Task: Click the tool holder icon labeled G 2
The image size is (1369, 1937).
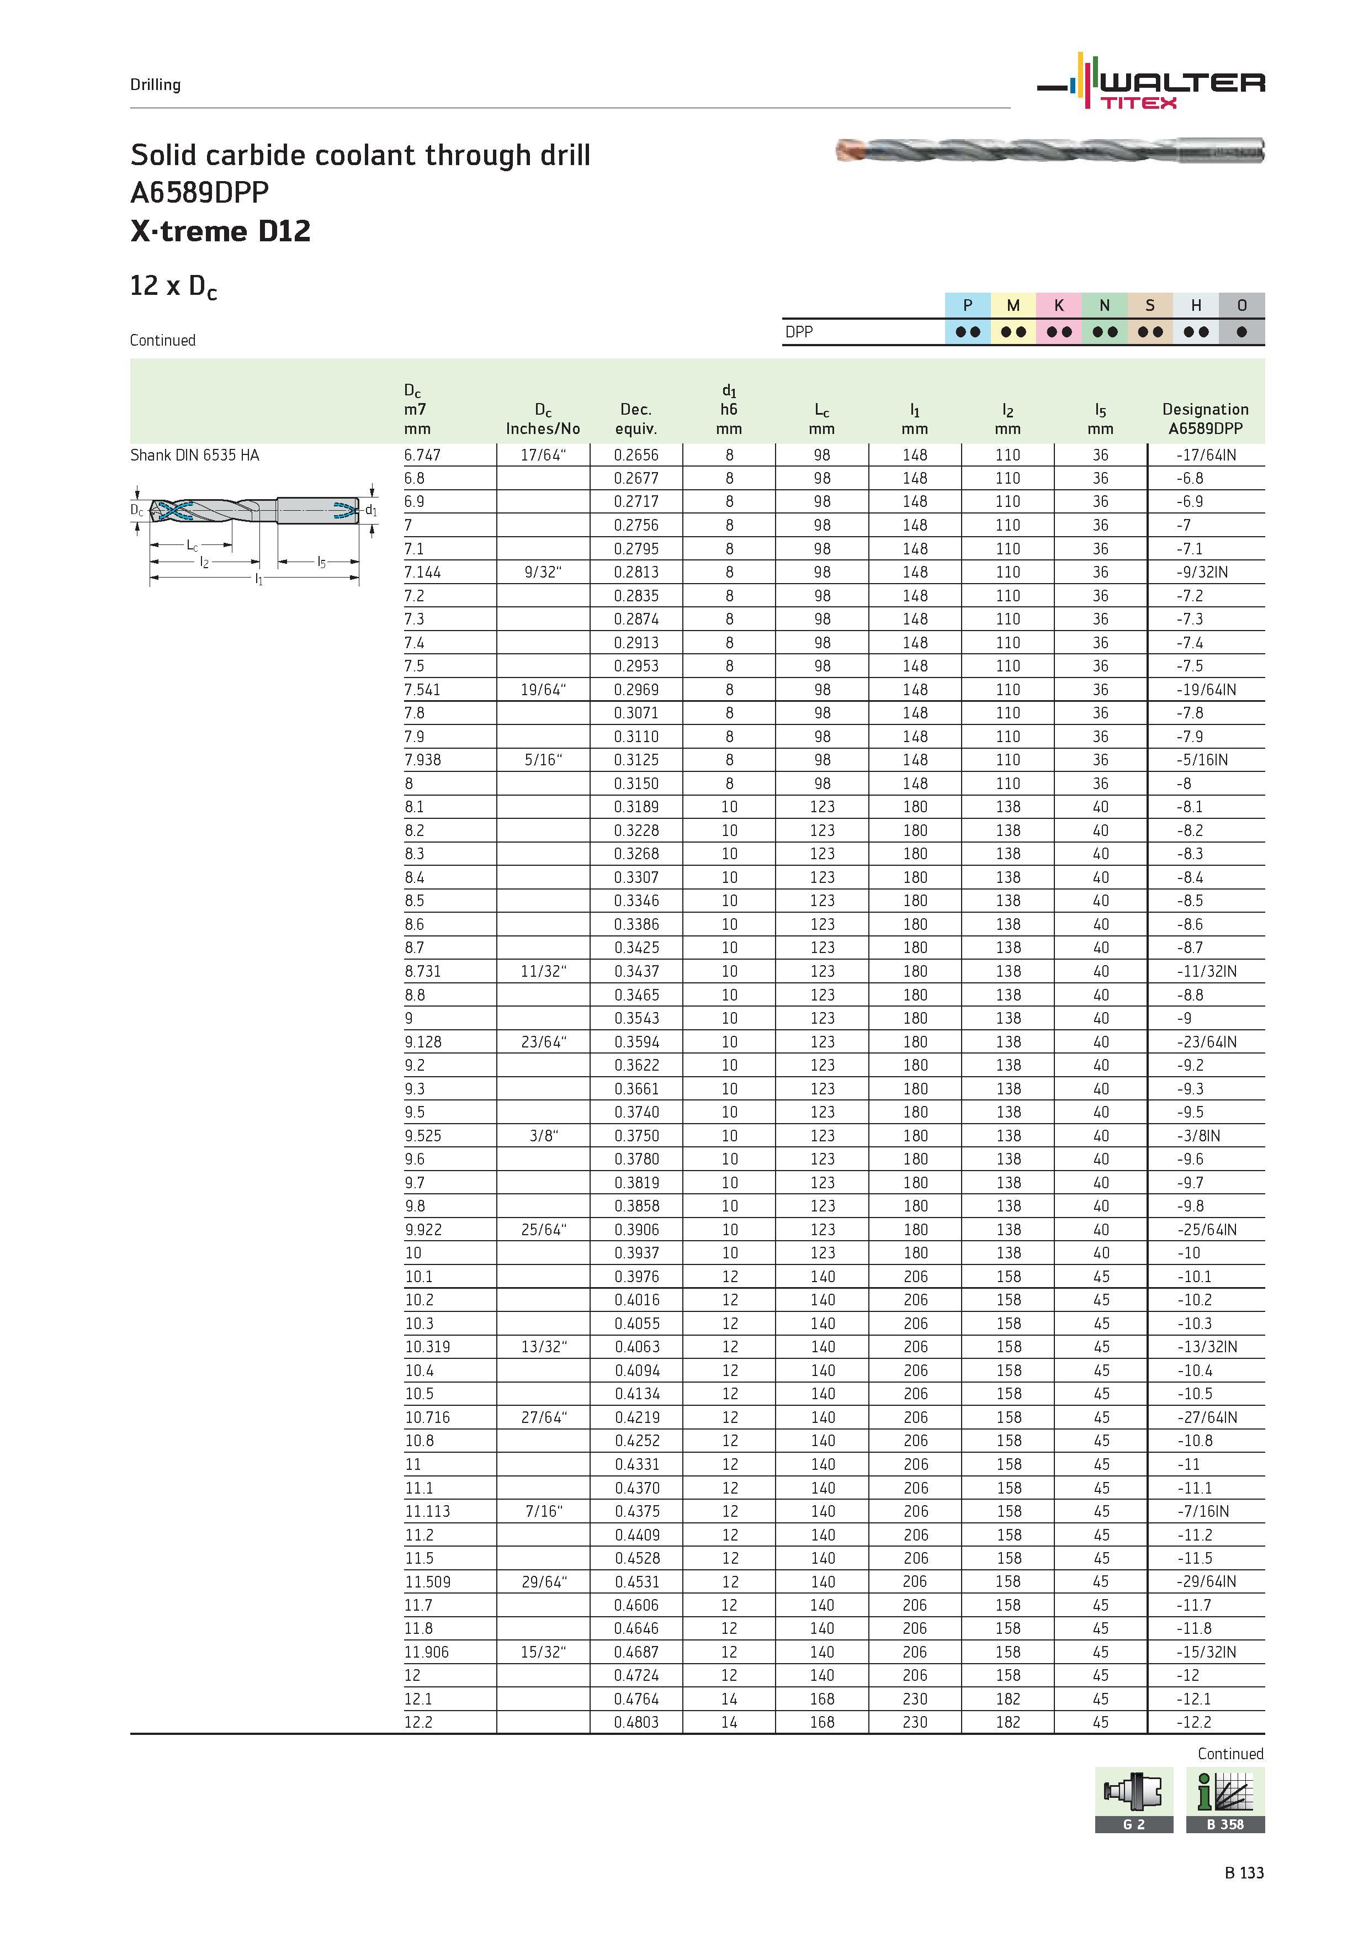Action: tap(1134, 1800)
